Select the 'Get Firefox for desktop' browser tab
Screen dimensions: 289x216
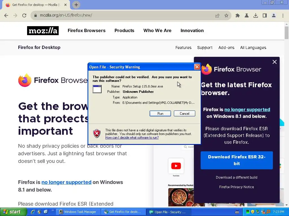coord(36,5)
